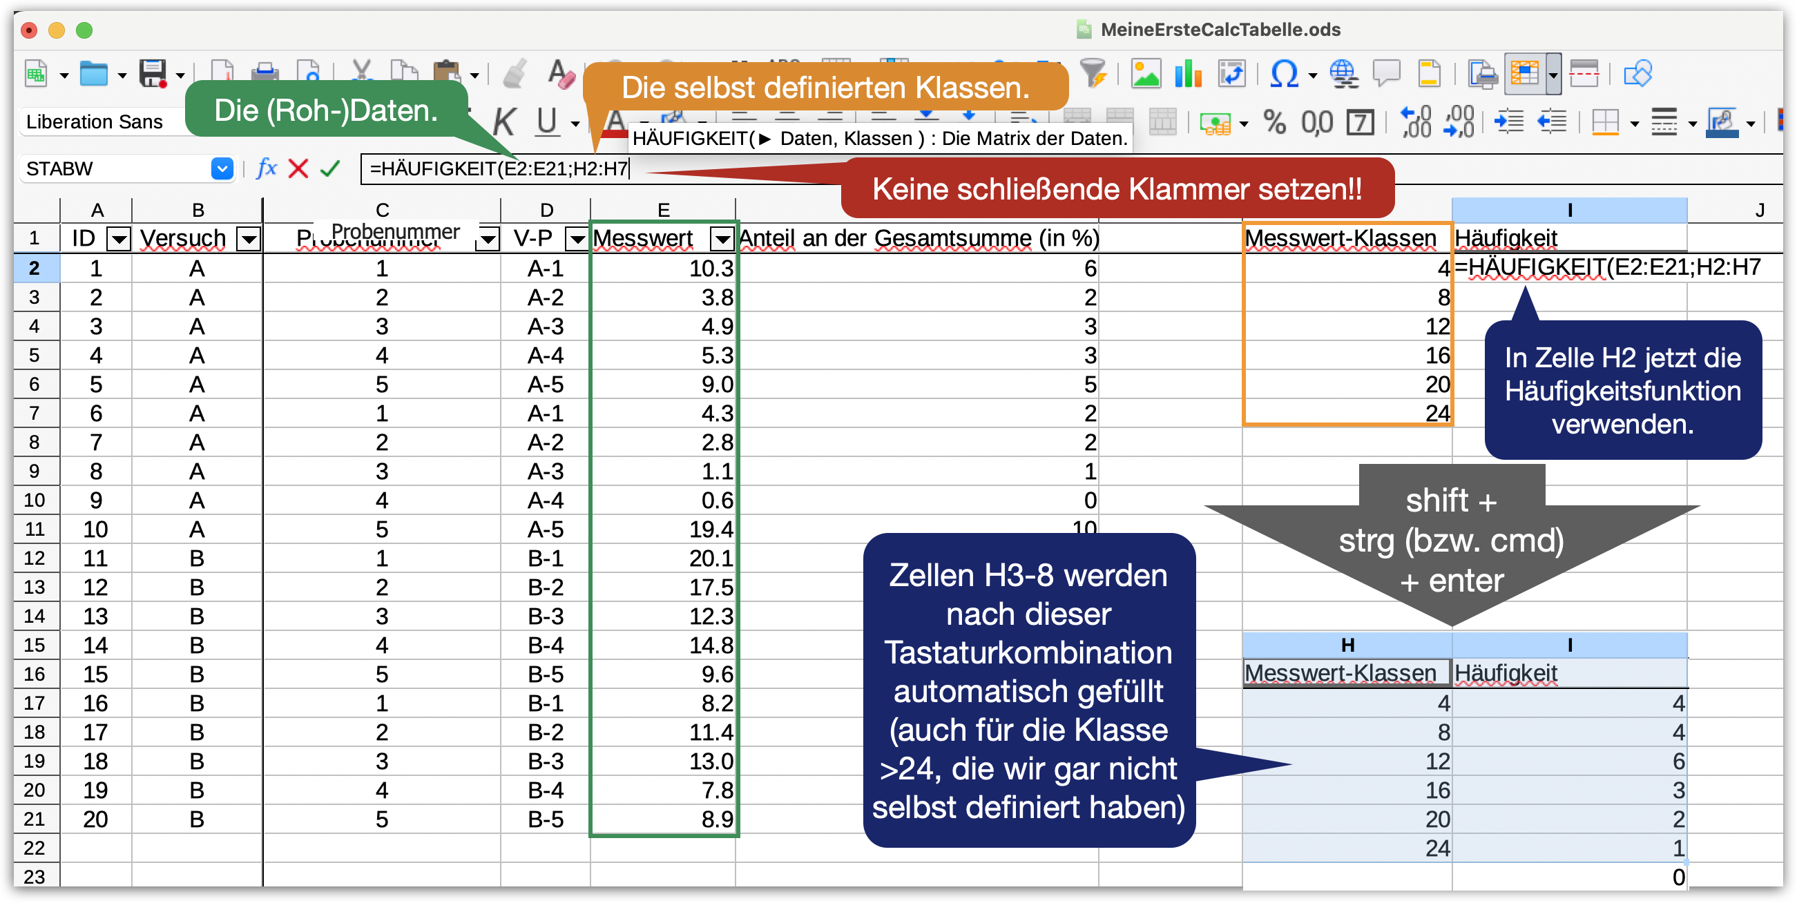Apply percent number format
The width and height of the screenshot is (1797, 903).
tap(1275, 123)
